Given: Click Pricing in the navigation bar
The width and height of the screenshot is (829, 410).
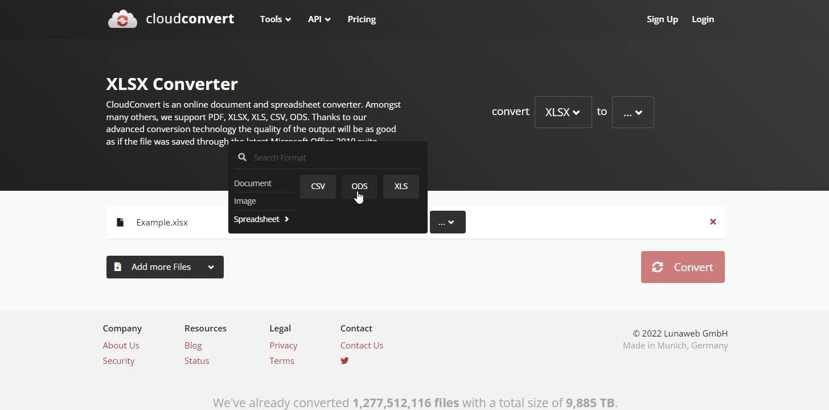Looking at the screenshot, I should [362, 19].
